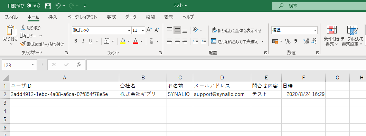Viewport: 366px width, 136px height.
Task: Open Customize Quick Access Toolbar dropdown
Action: 85,6
